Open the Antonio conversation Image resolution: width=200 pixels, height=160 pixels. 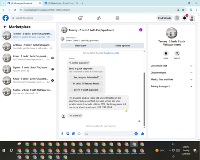click(28, 46)
